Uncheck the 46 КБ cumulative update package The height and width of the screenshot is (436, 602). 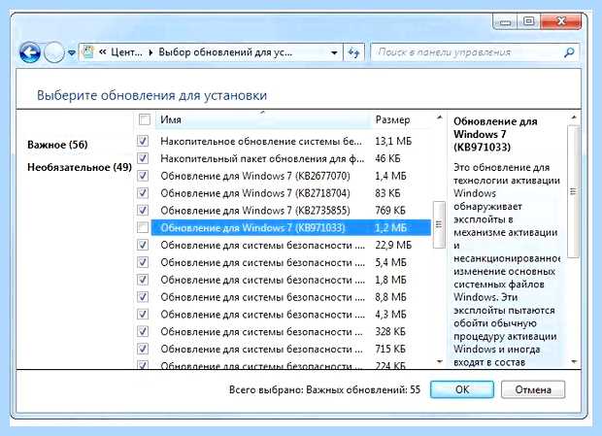143,158
